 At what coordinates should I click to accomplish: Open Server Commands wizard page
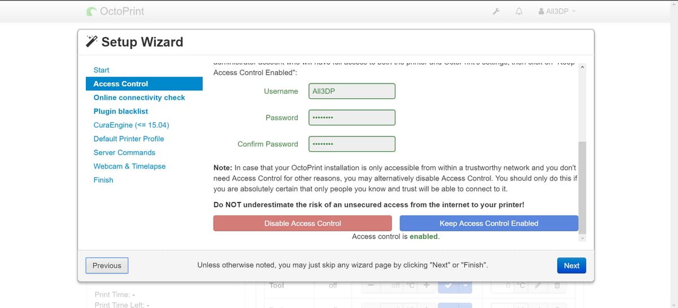tap(124, 152)
